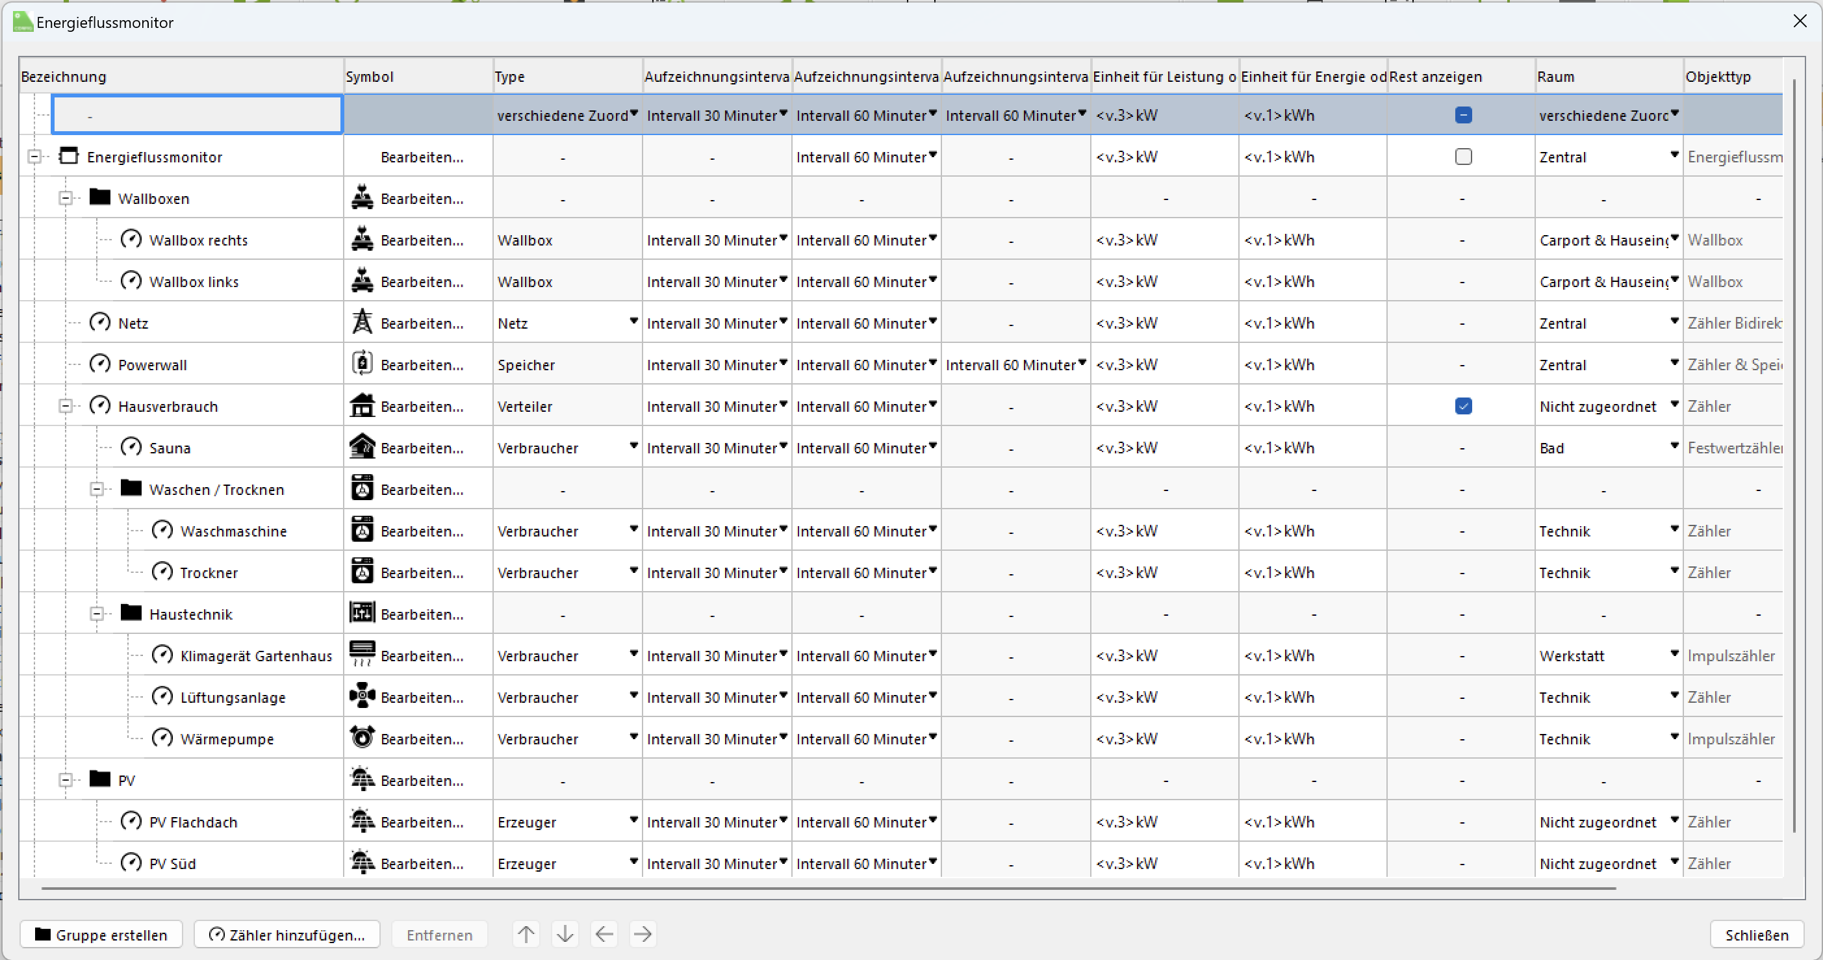The image size is (1823, 960).
Task: Click the solar panel symbol for PV Flachdach
Action: (x=362, y=822)
